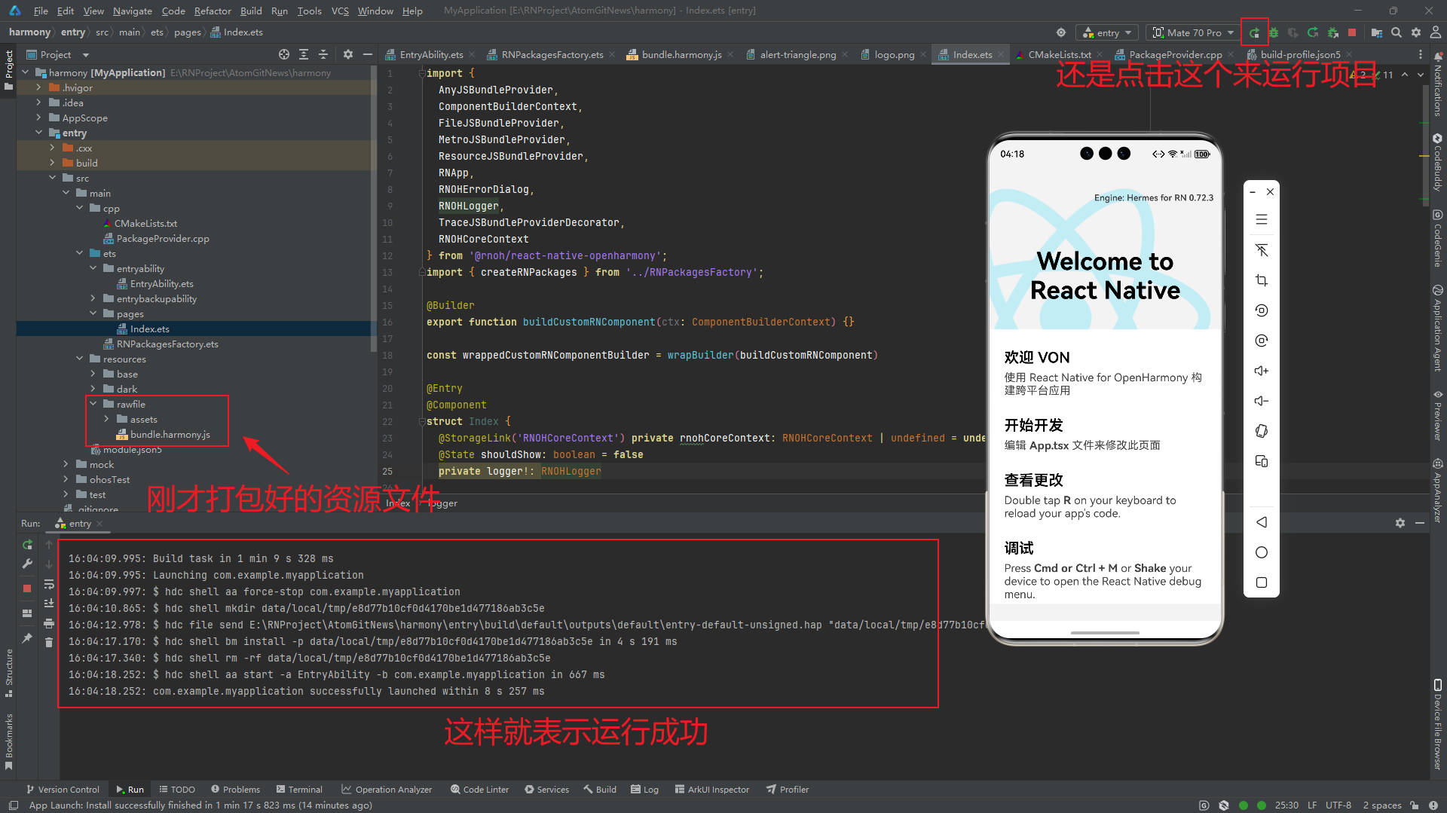The width and height of the screenshot is (1447, 813).
Task: Run the entry project
Action: (x=1253, y=32)
